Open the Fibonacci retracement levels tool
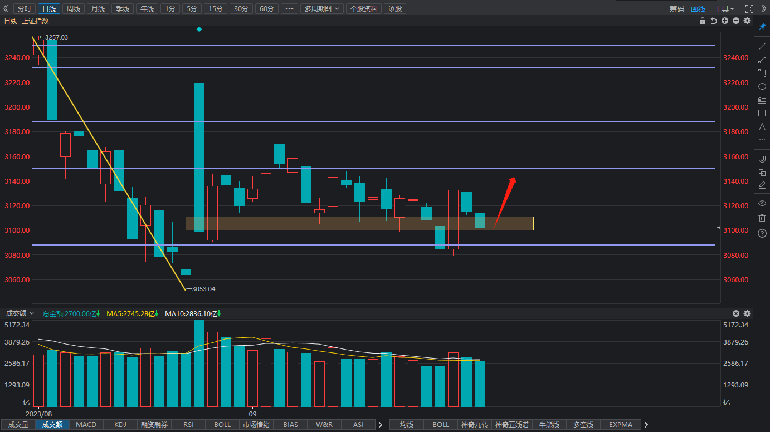This screenshot has height=432, width=770. (762, 100)
